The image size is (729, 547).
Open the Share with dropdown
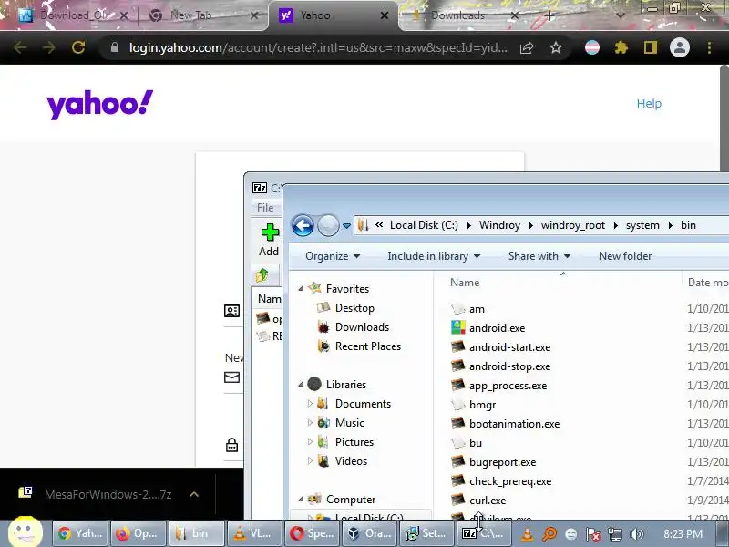(539, 256)
